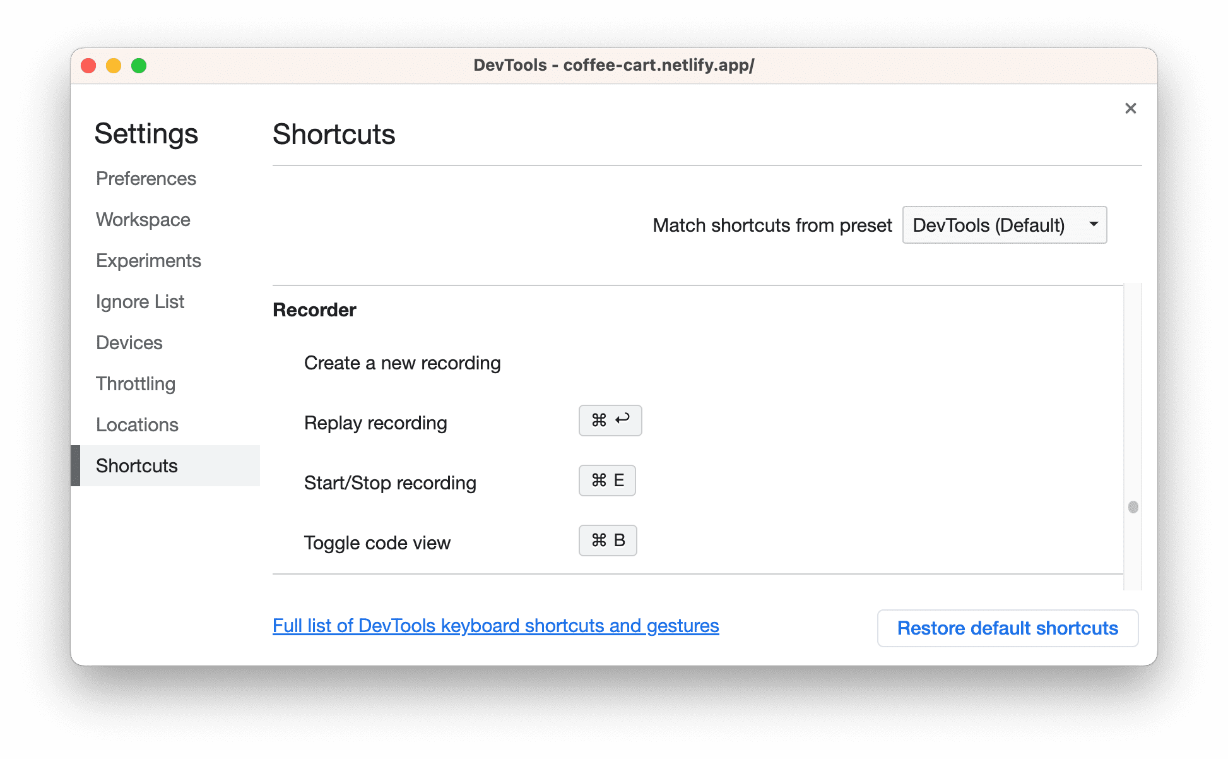Select Preferences from the settings sidebar
Screen dimensions: 1228x759
146,179
